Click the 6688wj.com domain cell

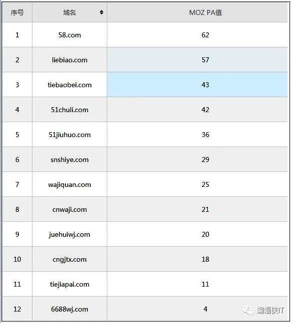69,309
